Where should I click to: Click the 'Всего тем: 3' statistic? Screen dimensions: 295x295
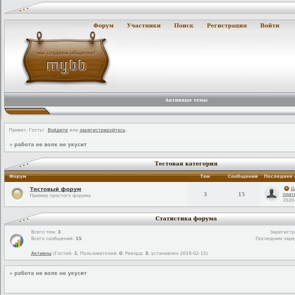tap(46, 232)
